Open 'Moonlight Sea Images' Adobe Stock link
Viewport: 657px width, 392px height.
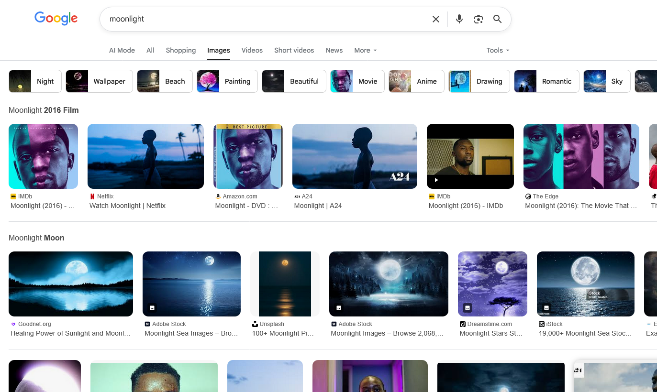pos(191,333)
